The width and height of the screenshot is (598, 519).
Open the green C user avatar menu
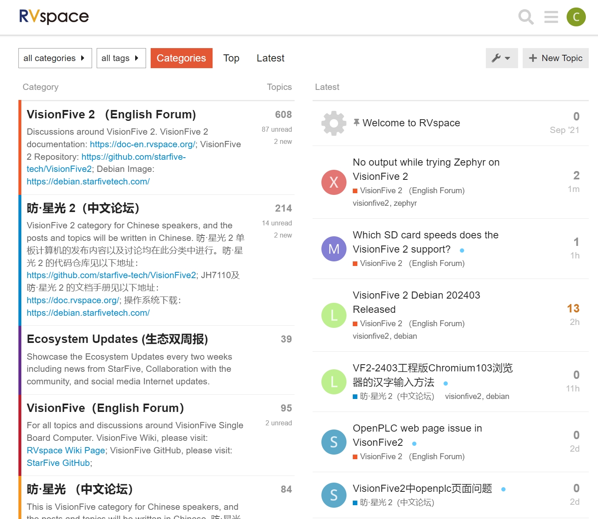point(576,17)
